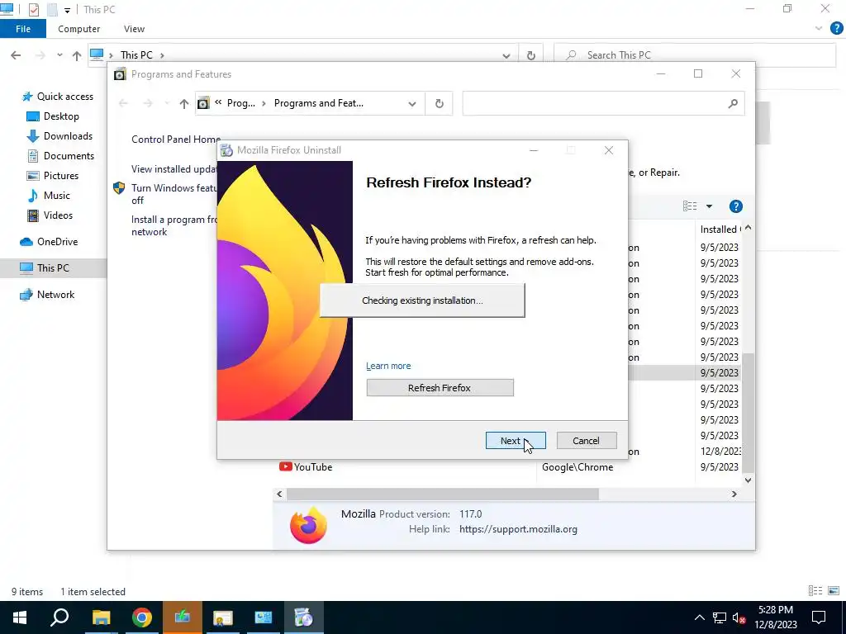
Task: Click the search magnifier in Programs and Features
Action: pyautogui.click(x=733, y=103)
